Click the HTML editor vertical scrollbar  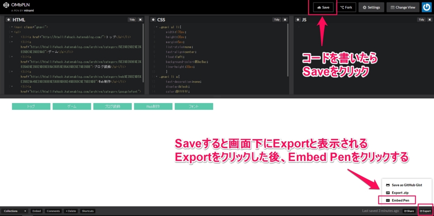[x=143, y=52]
